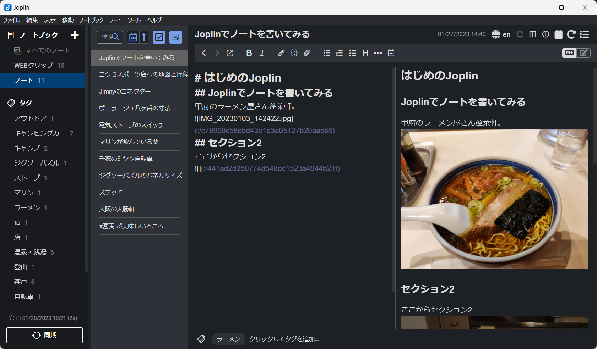This screenshot has width=597, height=349.
Task: Go forward in note history
Action: point(217,53)
